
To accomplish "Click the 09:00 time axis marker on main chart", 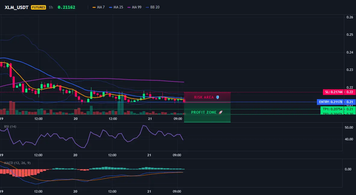I will coord(178,119).
